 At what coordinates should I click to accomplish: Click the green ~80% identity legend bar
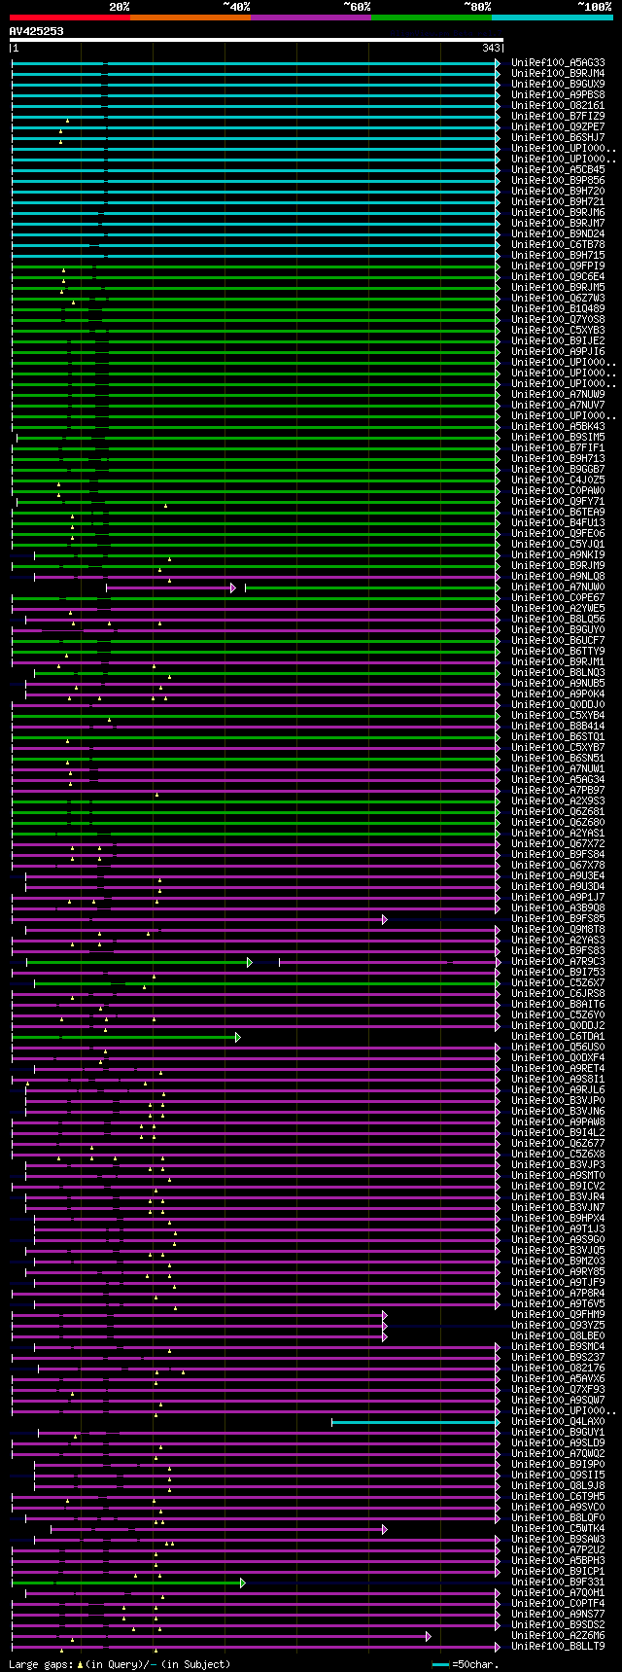pyautogui.click(x=432, y=18)
